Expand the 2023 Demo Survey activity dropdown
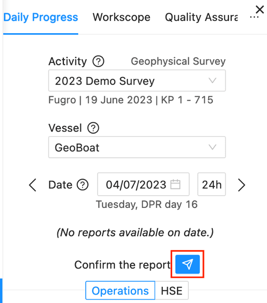Image resolution: width=267 pixels, height=303 pixels. (x=137, y=80)
